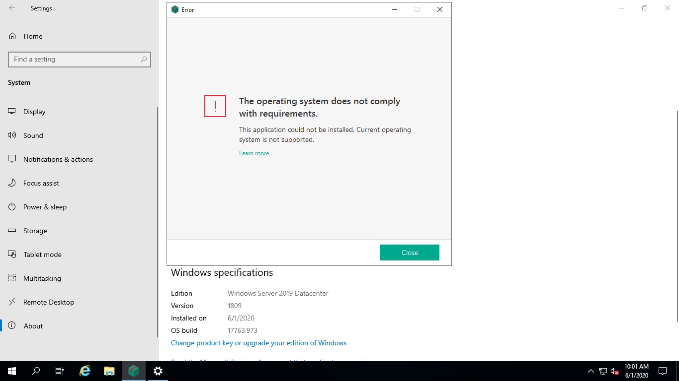Restore down the Settings window
The width and height of the screenshot is (679, 381).
coord(645,8)
